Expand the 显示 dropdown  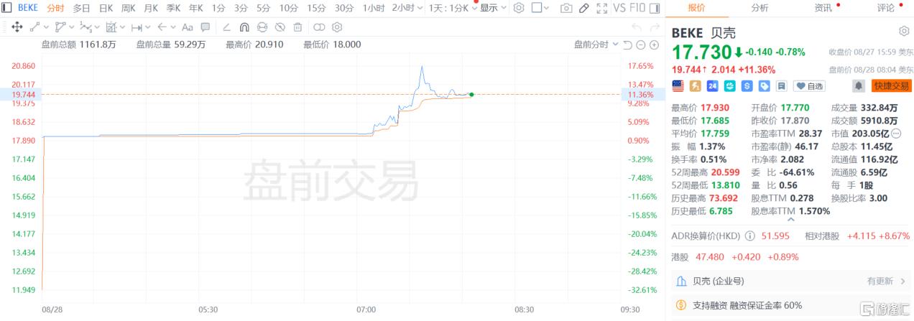(493, 8)
